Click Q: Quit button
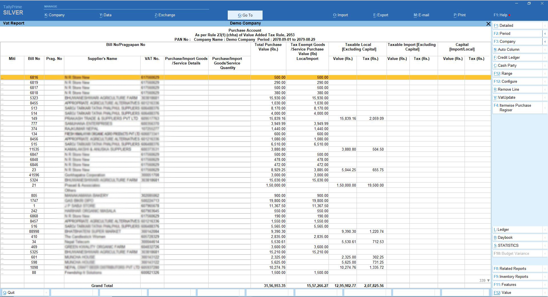Image resolution: width=548 pixels, height=297 pixels. [x=23, y=292]
